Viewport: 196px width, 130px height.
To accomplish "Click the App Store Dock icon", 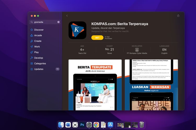I will (x=110, y=125).
